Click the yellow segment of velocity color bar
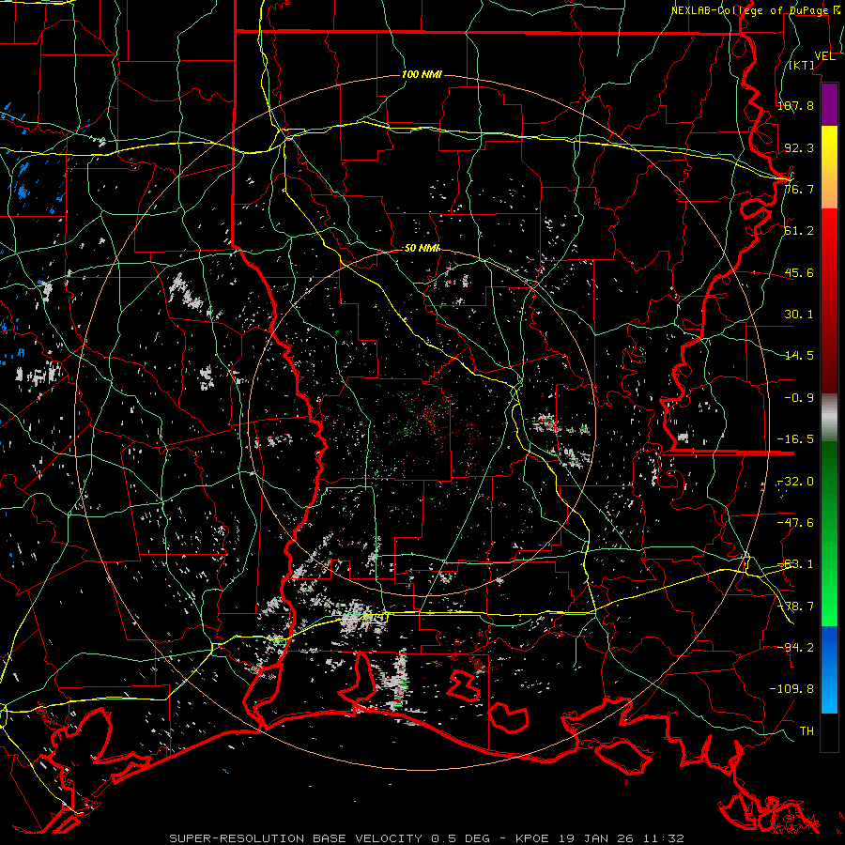 [829, 167]
